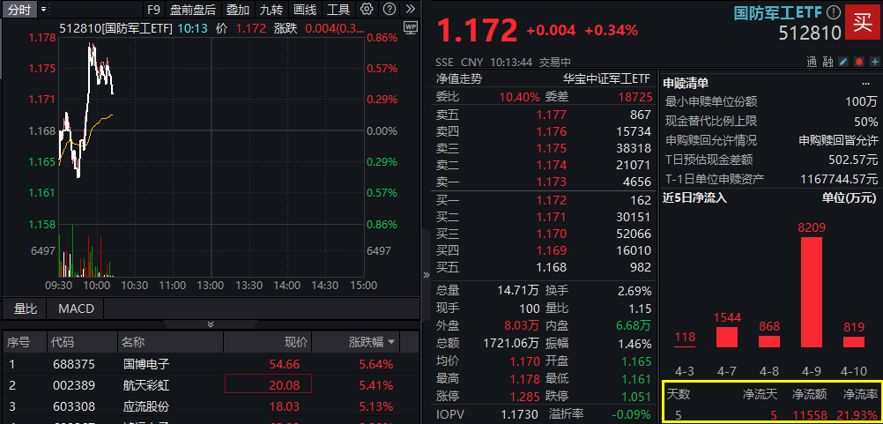
Task: Open the F9 function
Action: pyautogui.click(x=152, y=9)
